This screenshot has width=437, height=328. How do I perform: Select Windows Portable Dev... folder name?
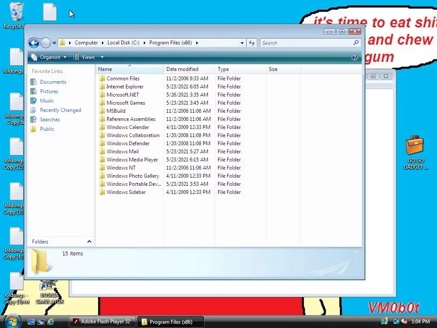pyautogui.click(x=134, y=184)
